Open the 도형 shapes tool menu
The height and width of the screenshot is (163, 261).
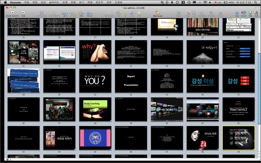(118, 14)
